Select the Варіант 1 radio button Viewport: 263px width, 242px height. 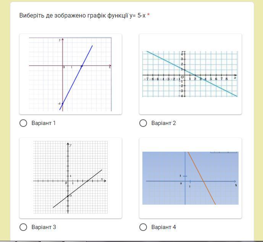point(23,123)
